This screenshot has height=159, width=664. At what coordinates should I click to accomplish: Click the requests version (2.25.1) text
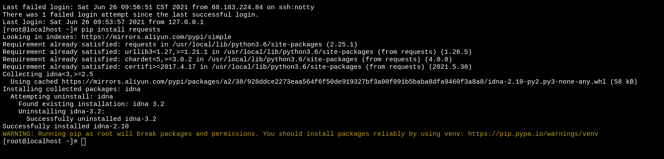[342, 45]
